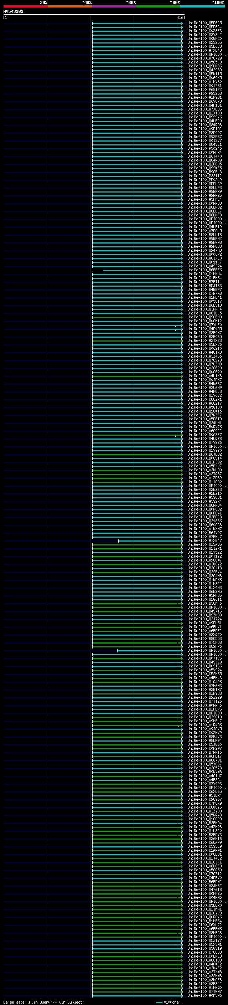Select the UniRef100_Q3BXC6 label
The width and height of the screenshot is (228, 1005).
pyautogui.click(x=204, y=344)
